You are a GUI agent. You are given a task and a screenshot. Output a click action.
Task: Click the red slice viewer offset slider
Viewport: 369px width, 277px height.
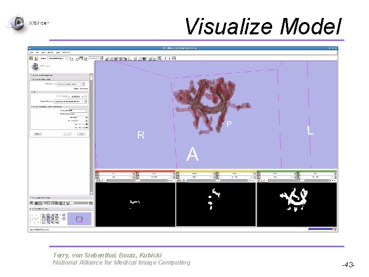coord(136,181)
